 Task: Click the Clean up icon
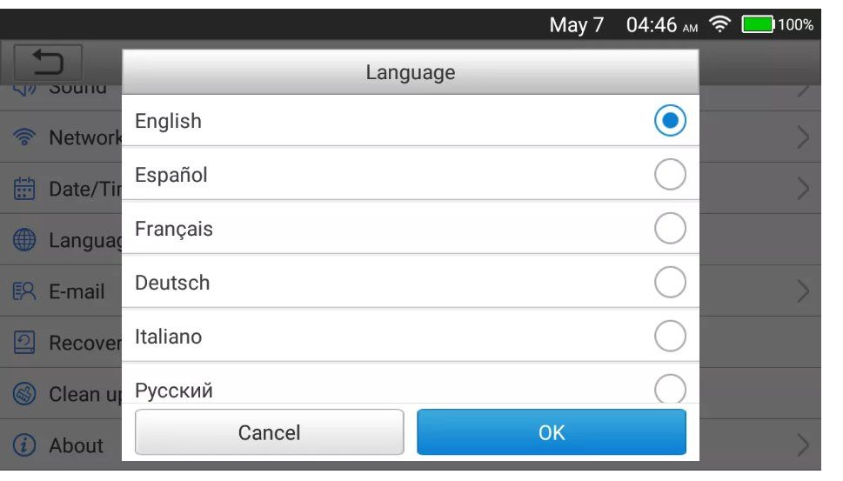25,394
